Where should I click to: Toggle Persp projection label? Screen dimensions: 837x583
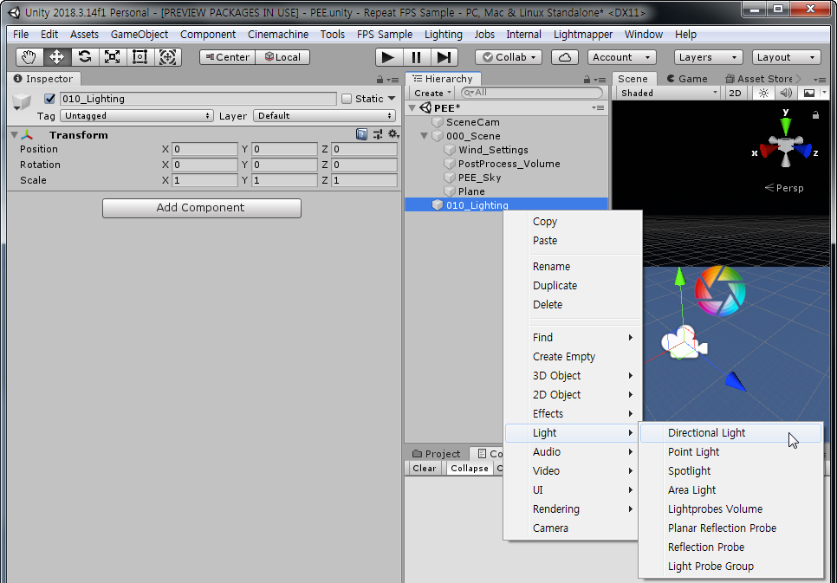click(784, 188)
